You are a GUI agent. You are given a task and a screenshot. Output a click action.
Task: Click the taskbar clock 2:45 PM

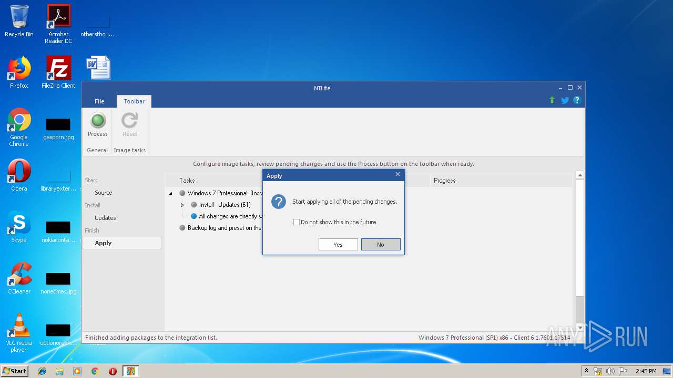646,371
